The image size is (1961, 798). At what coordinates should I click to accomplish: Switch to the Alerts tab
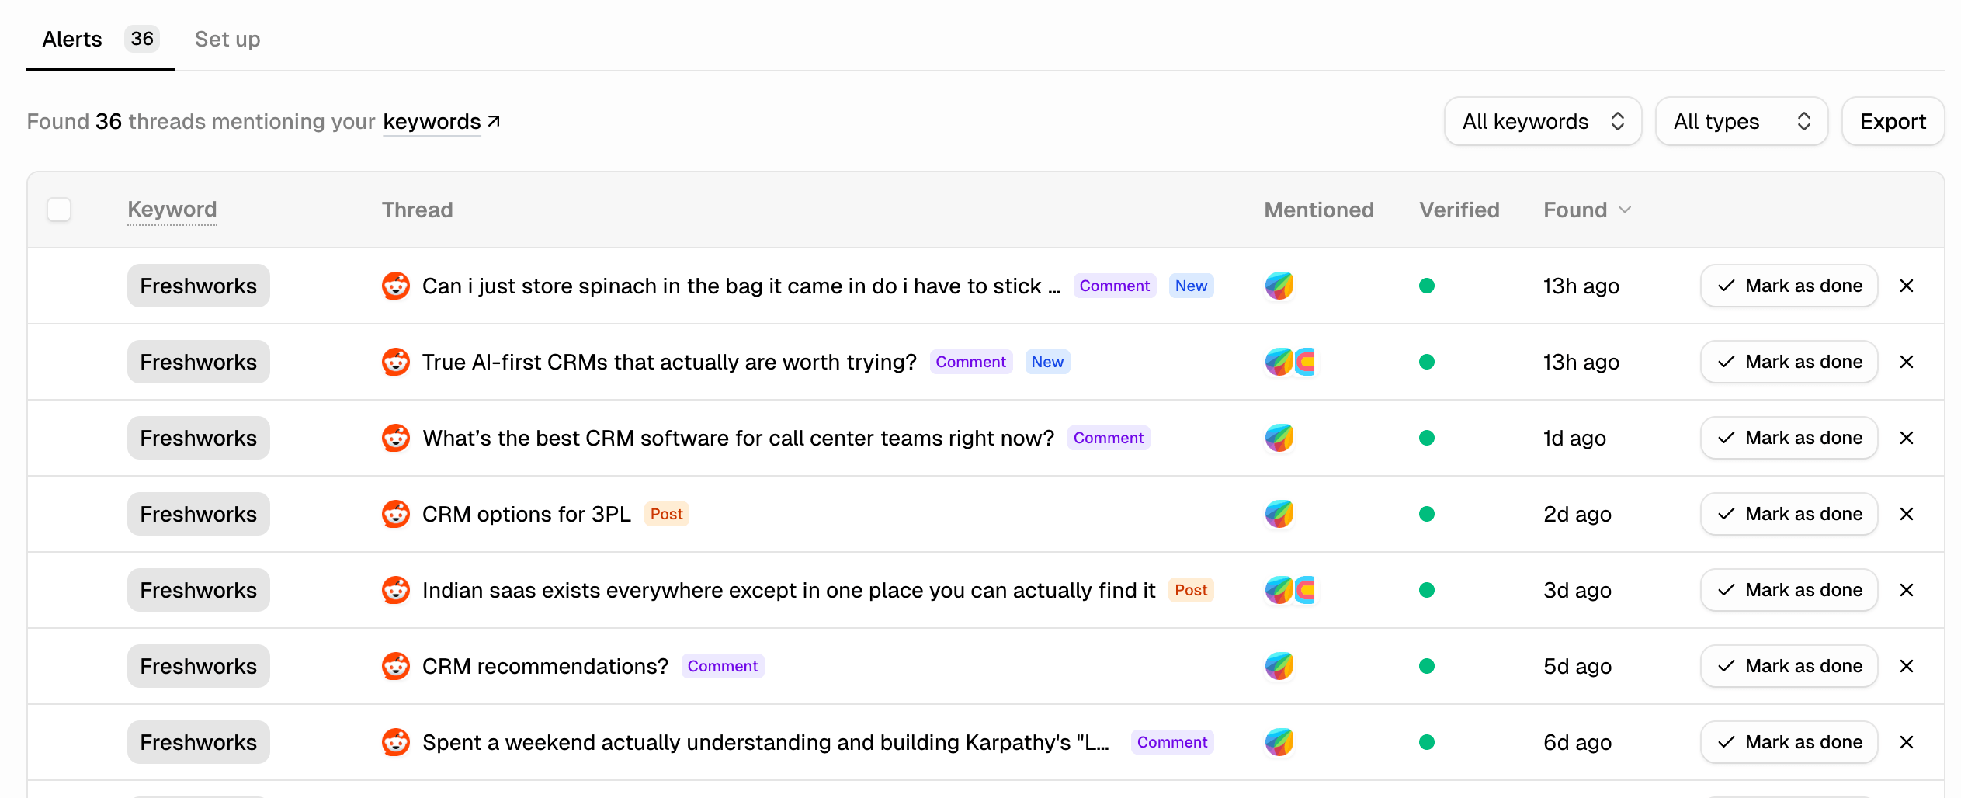pyautogui.click(x=100, y=39)
